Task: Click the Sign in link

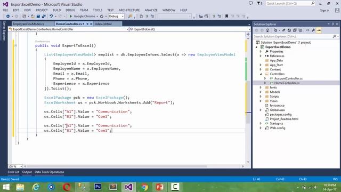Action: coord(324,11)
